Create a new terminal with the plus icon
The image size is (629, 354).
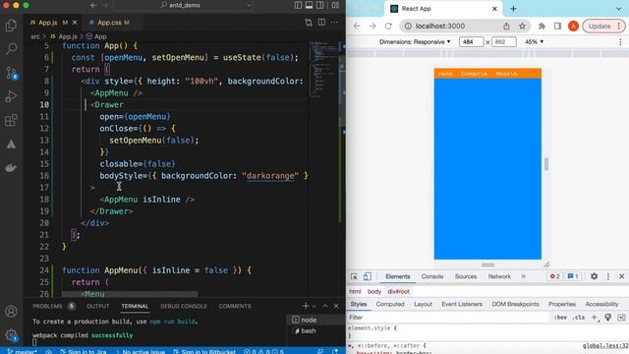tap(306, 306)
